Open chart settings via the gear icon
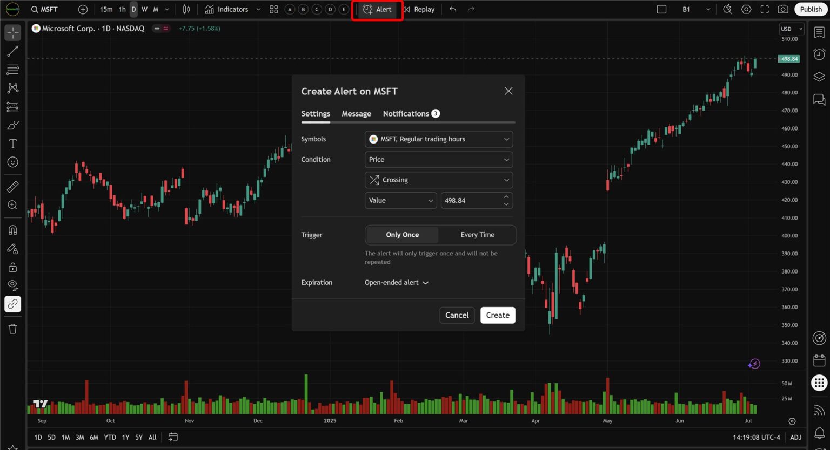This screenshot has height=450, width=830. 746,9
